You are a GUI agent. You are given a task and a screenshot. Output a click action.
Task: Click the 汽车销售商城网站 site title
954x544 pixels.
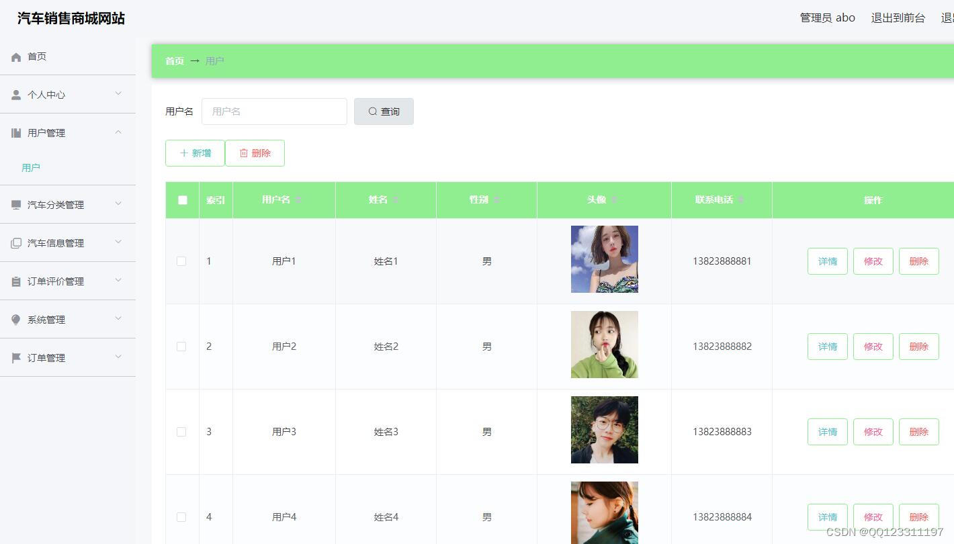pyautogui.click(x=71, y=19)
